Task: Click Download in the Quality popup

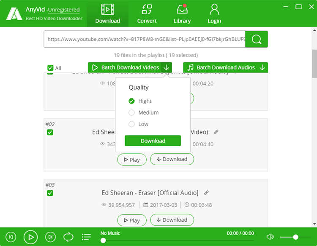Action: (153, 141)
